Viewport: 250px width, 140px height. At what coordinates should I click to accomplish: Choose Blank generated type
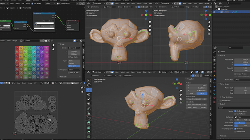coord(74,61)
